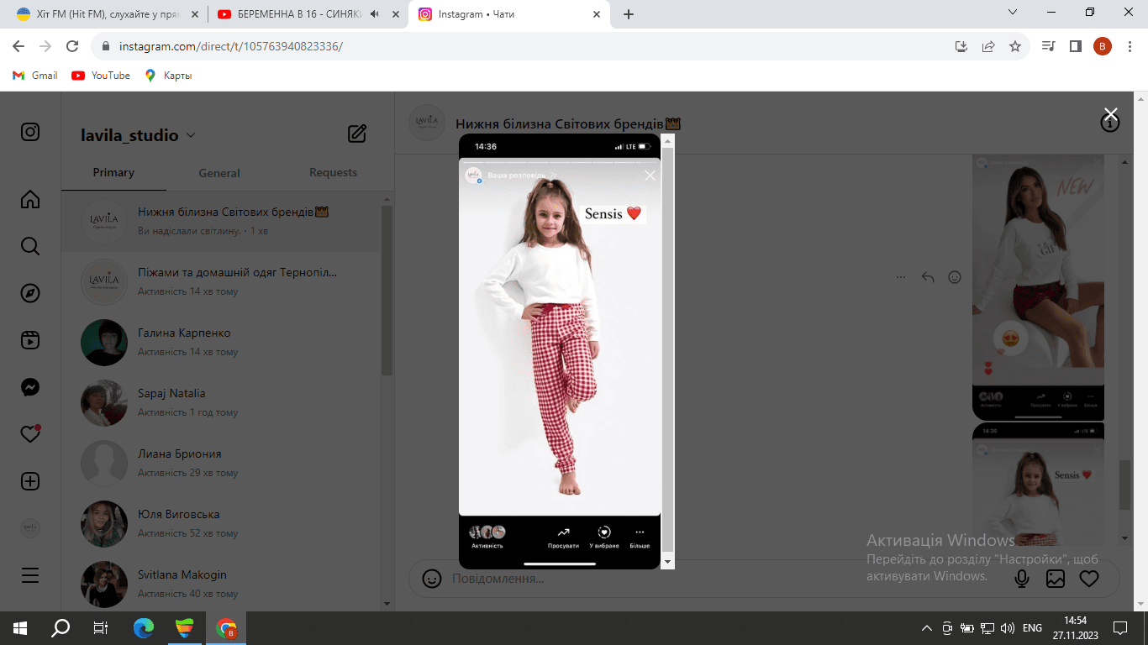Show hidden tray icons chevron

pos(927,627)
